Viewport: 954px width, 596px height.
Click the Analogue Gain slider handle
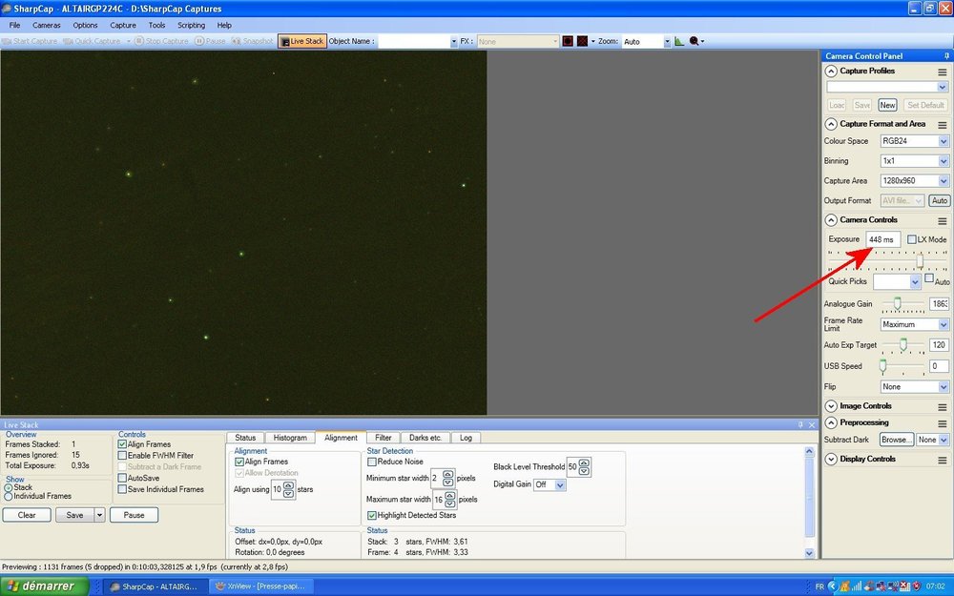point(897,303)
